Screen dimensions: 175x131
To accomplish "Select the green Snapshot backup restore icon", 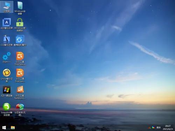I will 7,109.
